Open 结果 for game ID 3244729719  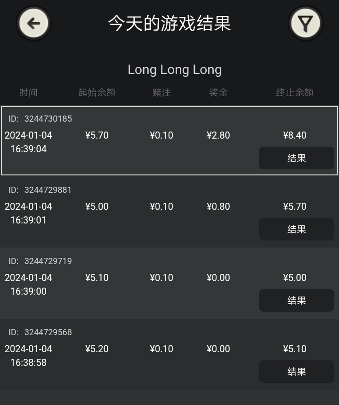click(297, 300)
